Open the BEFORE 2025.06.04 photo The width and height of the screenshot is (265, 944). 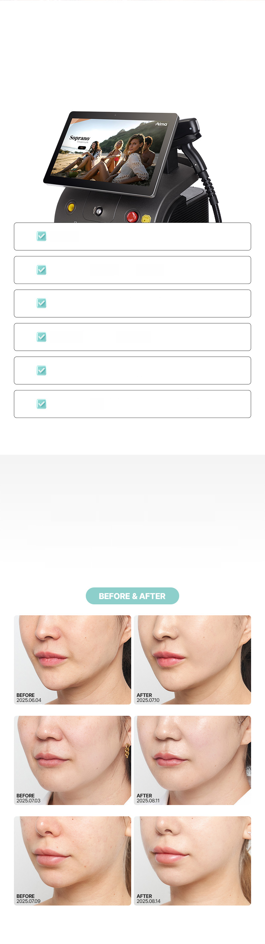click(73, 660)
